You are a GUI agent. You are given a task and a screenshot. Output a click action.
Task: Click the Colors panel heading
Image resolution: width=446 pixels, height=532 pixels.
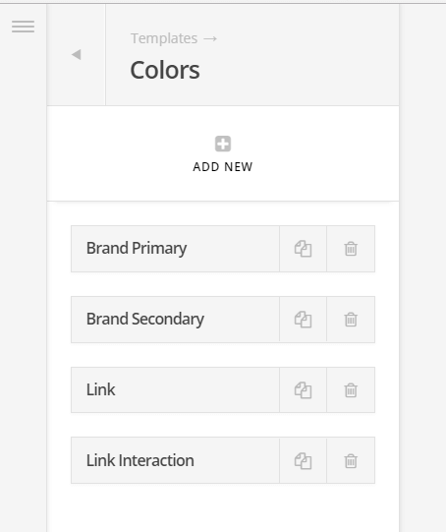pos(165,70)
